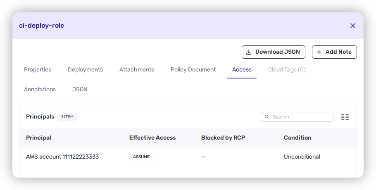Viewport: 376px width, 190px height.
Task: Click the Principals section heading
Action: coord(40,116)
